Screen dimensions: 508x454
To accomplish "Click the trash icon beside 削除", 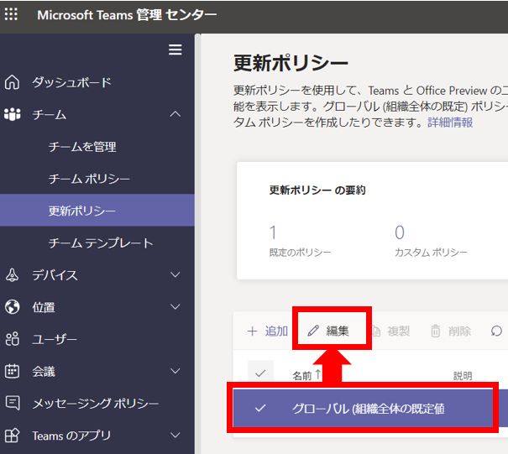I will tap(436, 331).
